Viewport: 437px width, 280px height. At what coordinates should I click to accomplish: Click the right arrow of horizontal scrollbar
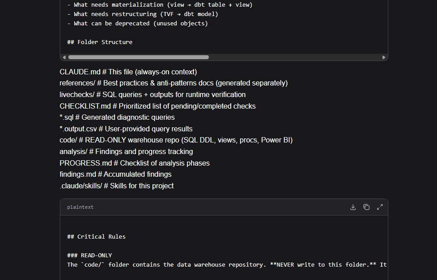pos(384,57)
